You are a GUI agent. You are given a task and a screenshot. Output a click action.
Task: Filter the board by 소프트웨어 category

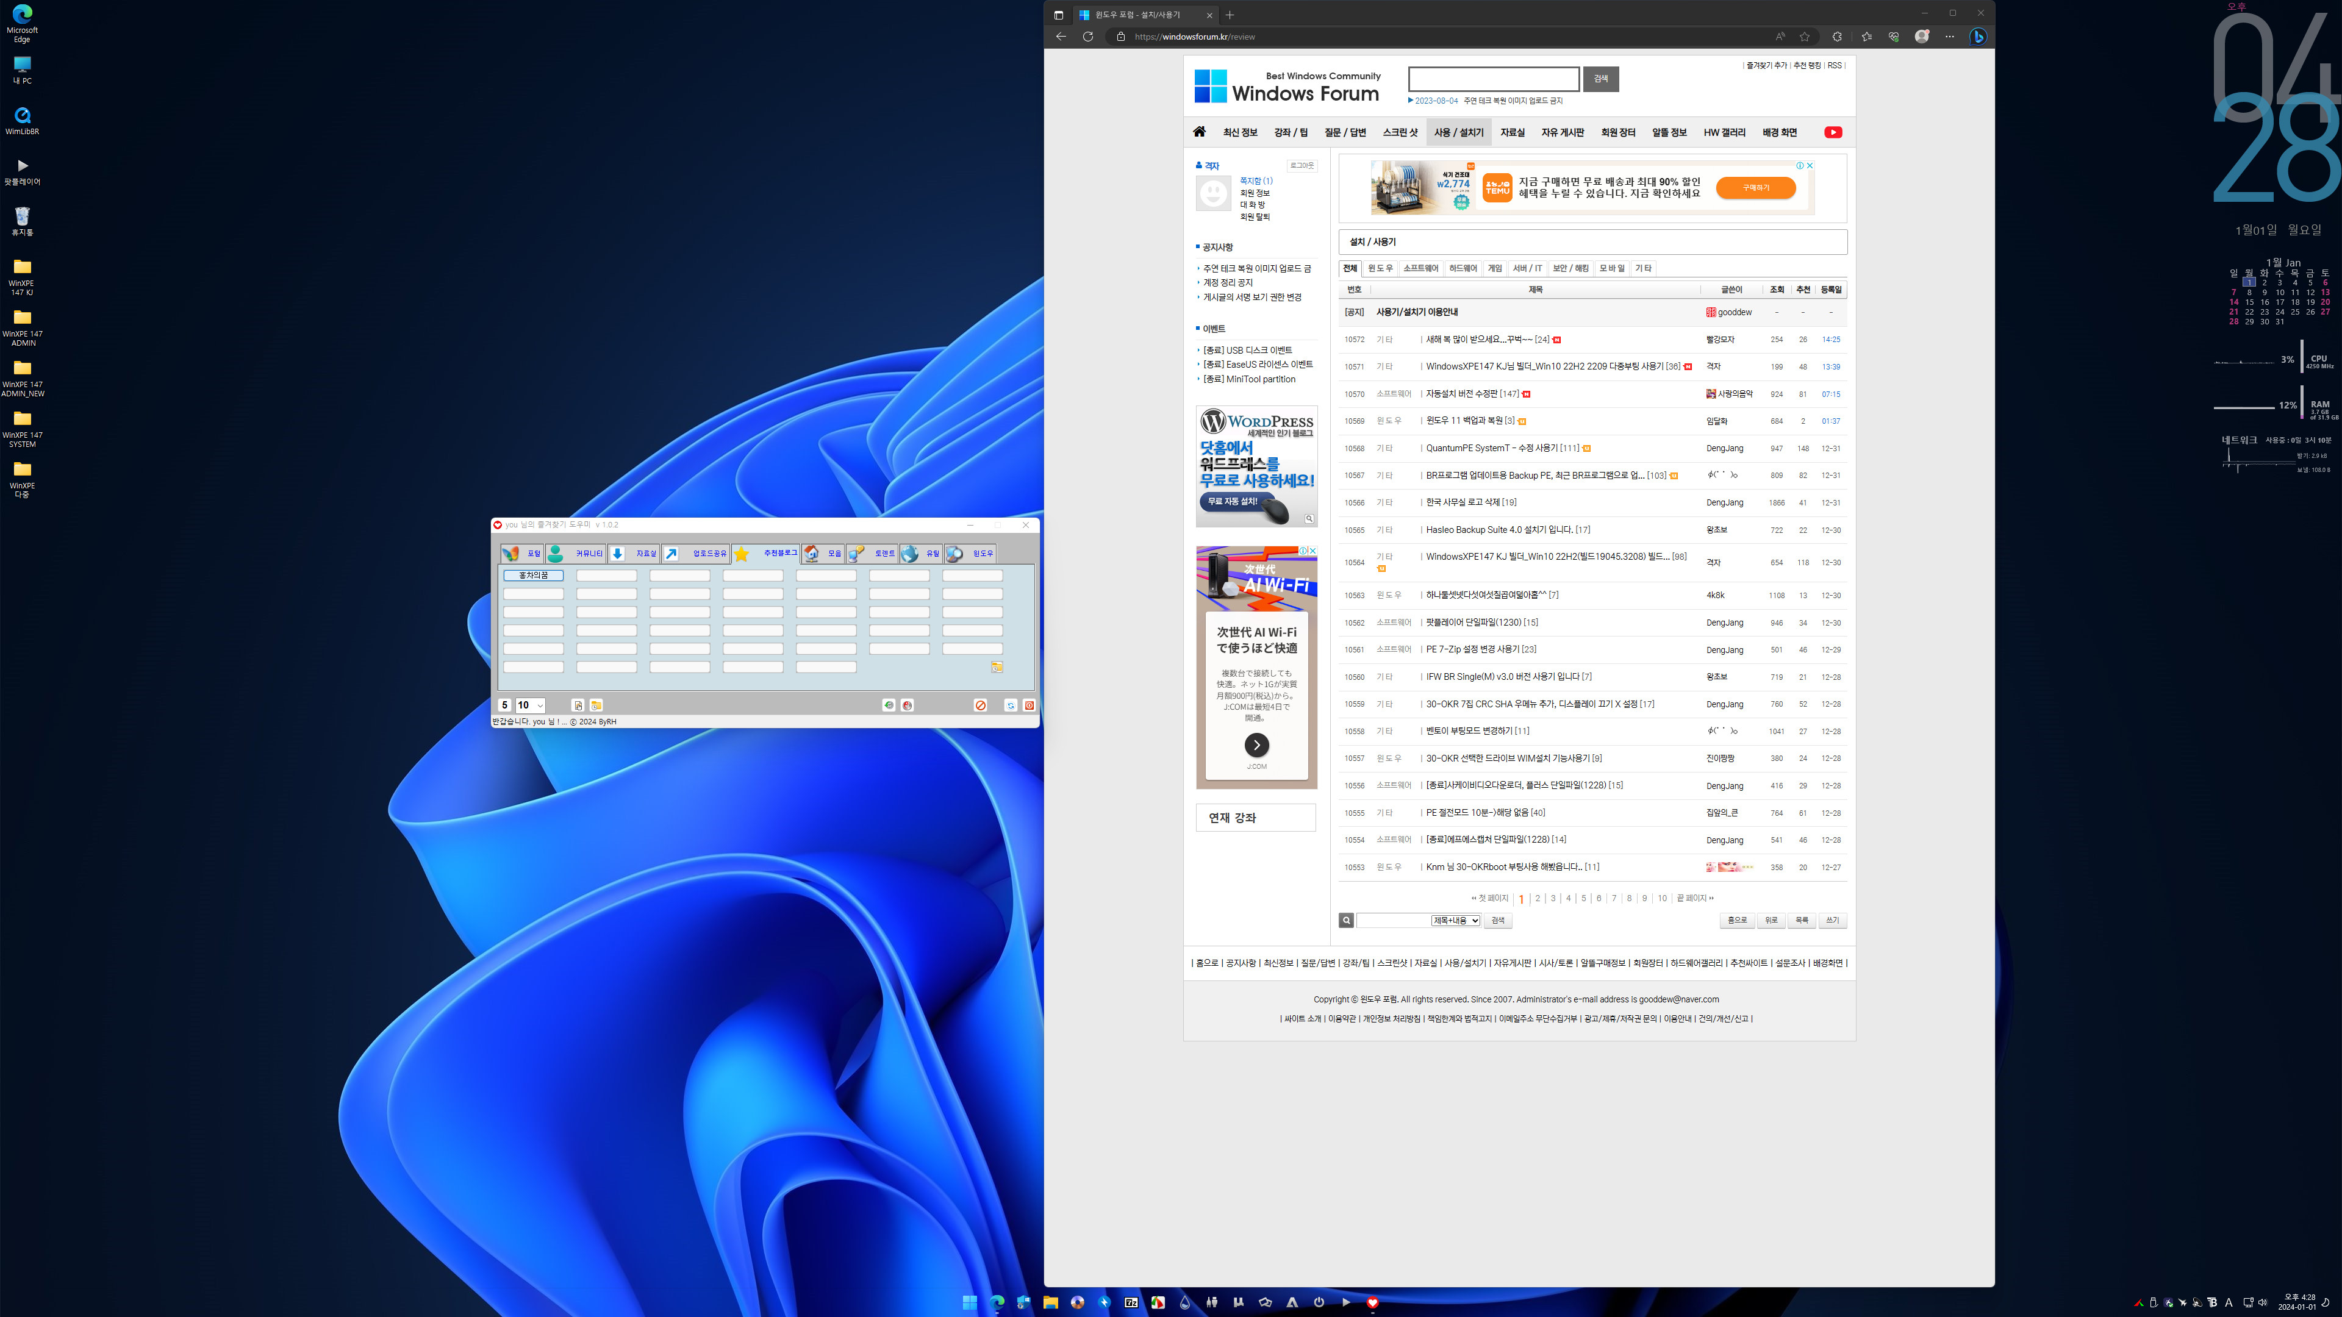[1421, 268]
